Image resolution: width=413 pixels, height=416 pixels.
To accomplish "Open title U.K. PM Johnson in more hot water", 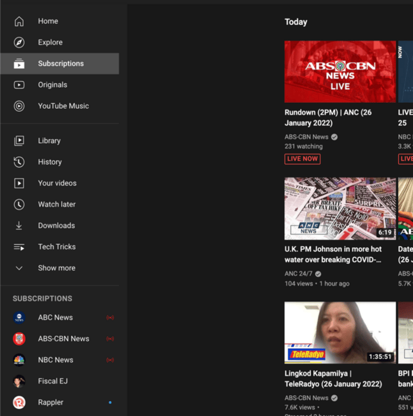I will coord(333,254).
